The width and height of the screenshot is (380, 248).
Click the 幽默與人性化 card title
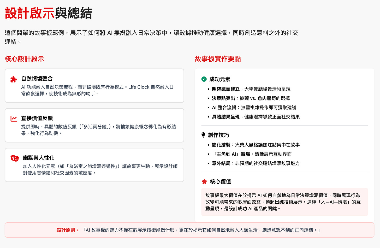pyautogui.click(x=39, y=158)
